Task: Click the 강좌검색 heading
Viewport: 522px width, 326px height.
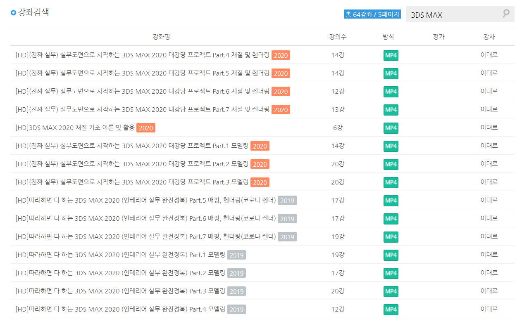Action: tap(33, 12)
